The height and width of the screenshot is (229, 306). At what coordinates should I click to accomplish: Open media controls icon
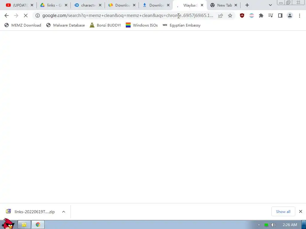point(271,16)
